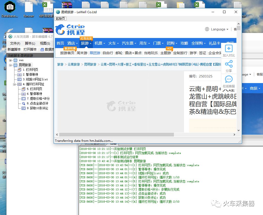Click the 跟团游 link
263x215 pixels.
pyautogui.click(x=95, y=53)
